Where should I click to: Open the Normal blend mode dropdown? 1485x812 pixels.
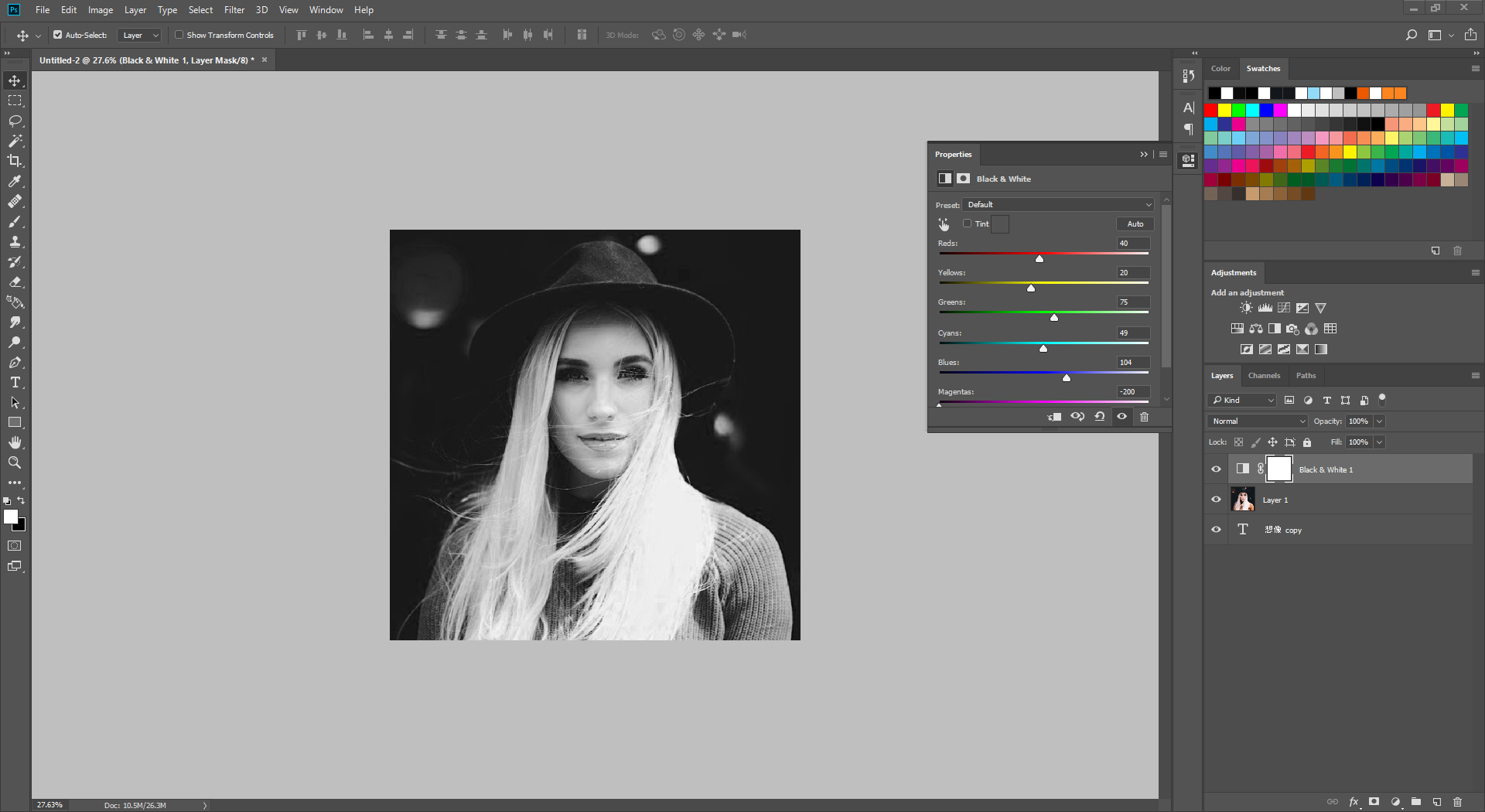[1258, 421]
